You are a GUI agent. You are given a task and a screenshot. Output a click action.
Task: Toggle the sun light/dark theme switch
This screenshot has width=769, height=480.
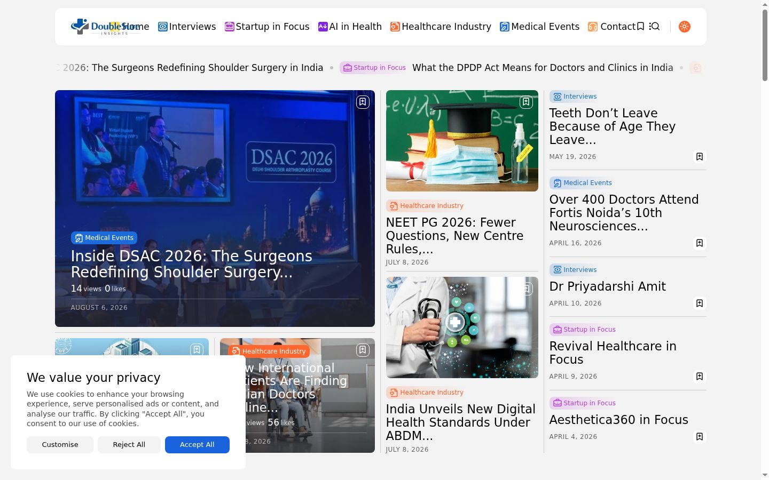pos(685,27)
